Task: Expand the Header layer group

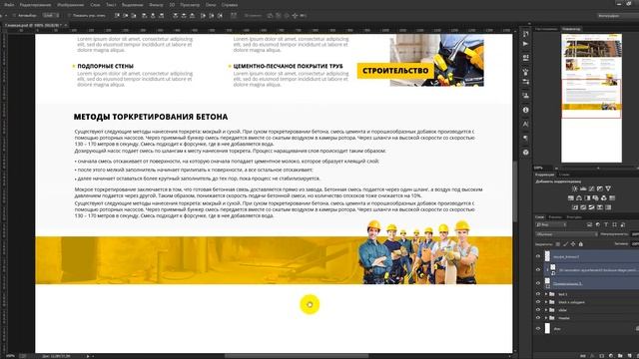Action: (546, 318)
